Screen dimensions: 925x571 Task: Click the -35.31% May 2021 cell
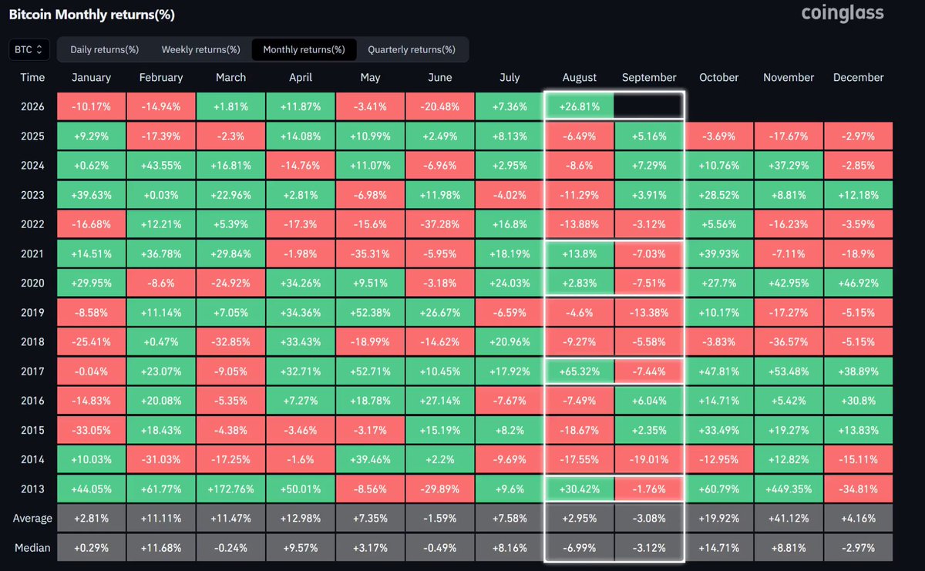370,254
